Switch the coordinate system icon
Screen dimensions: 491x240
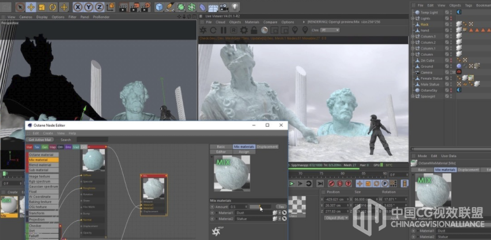(110, 7)
